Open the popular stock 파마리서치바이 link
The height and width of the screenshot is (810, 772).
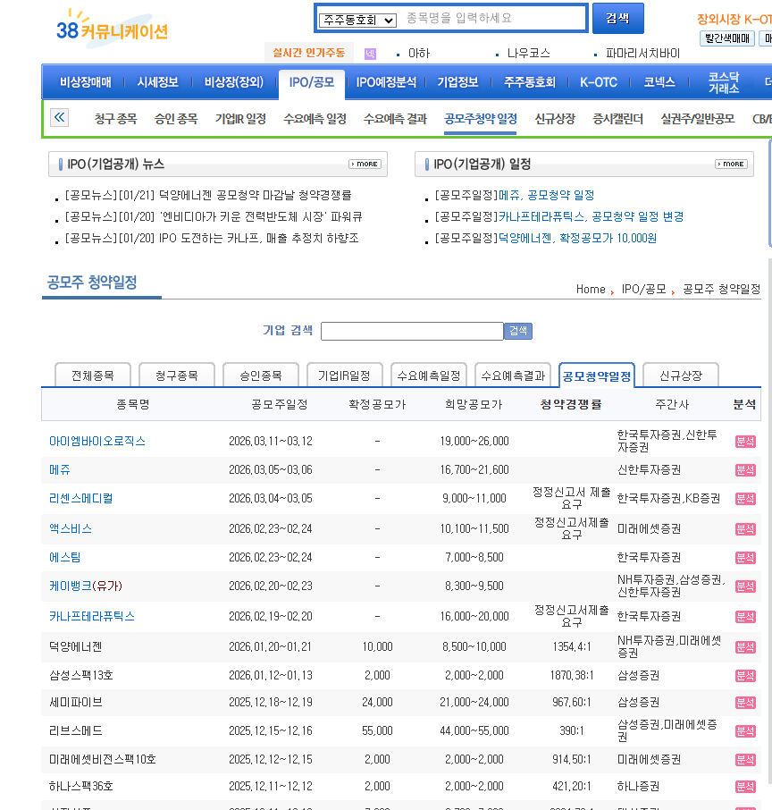[642, 54]
